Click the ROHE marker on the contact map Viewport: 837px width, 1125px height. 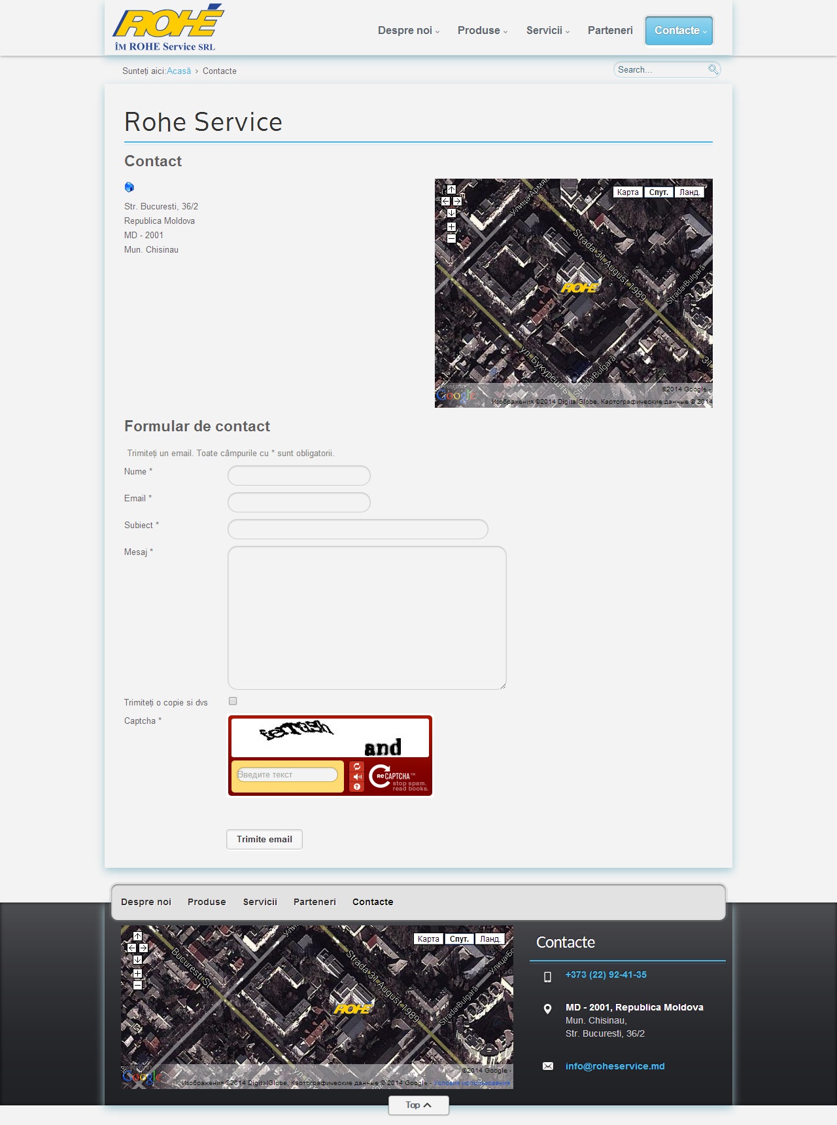[x=579, y=288]
